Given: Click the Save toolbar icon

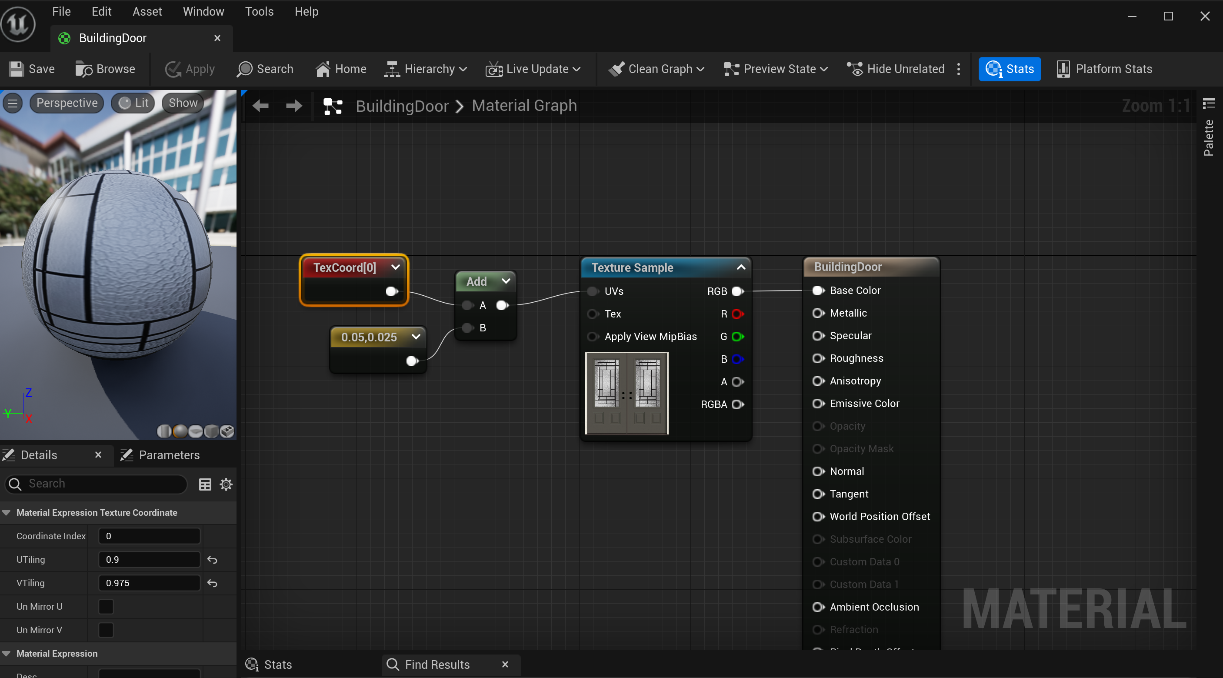Looking at the screenshot, I should 16,69.
